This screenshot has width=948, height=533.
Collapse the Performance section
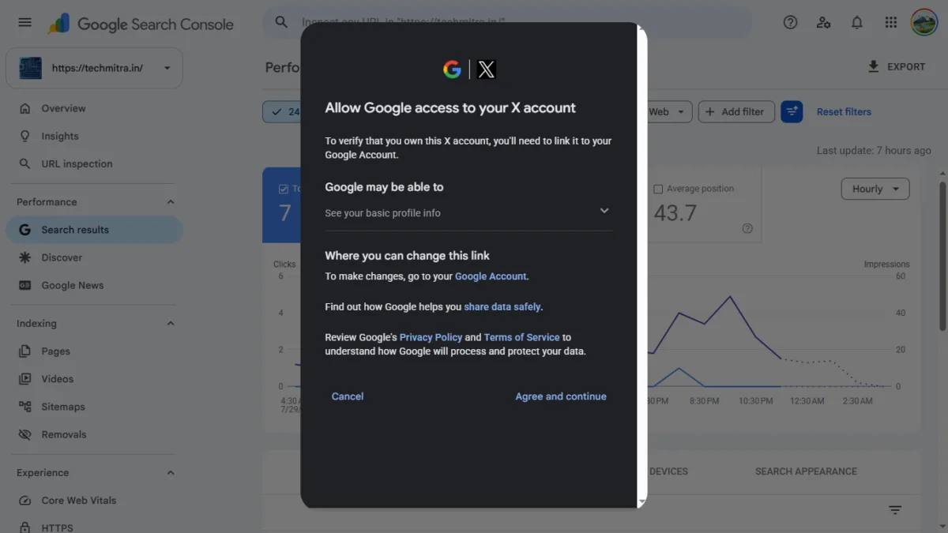click(x=171, y=202)
